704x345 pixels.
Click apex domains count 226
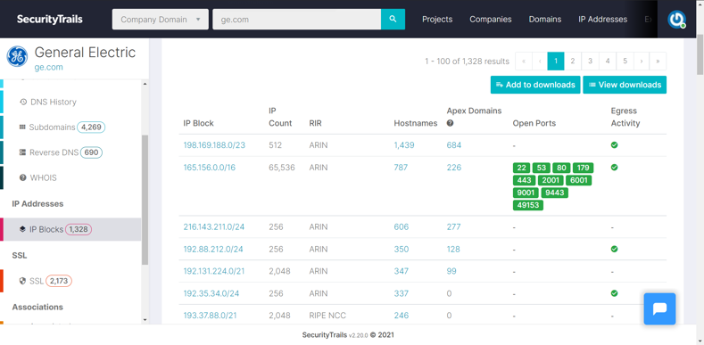tap(454, 168)
